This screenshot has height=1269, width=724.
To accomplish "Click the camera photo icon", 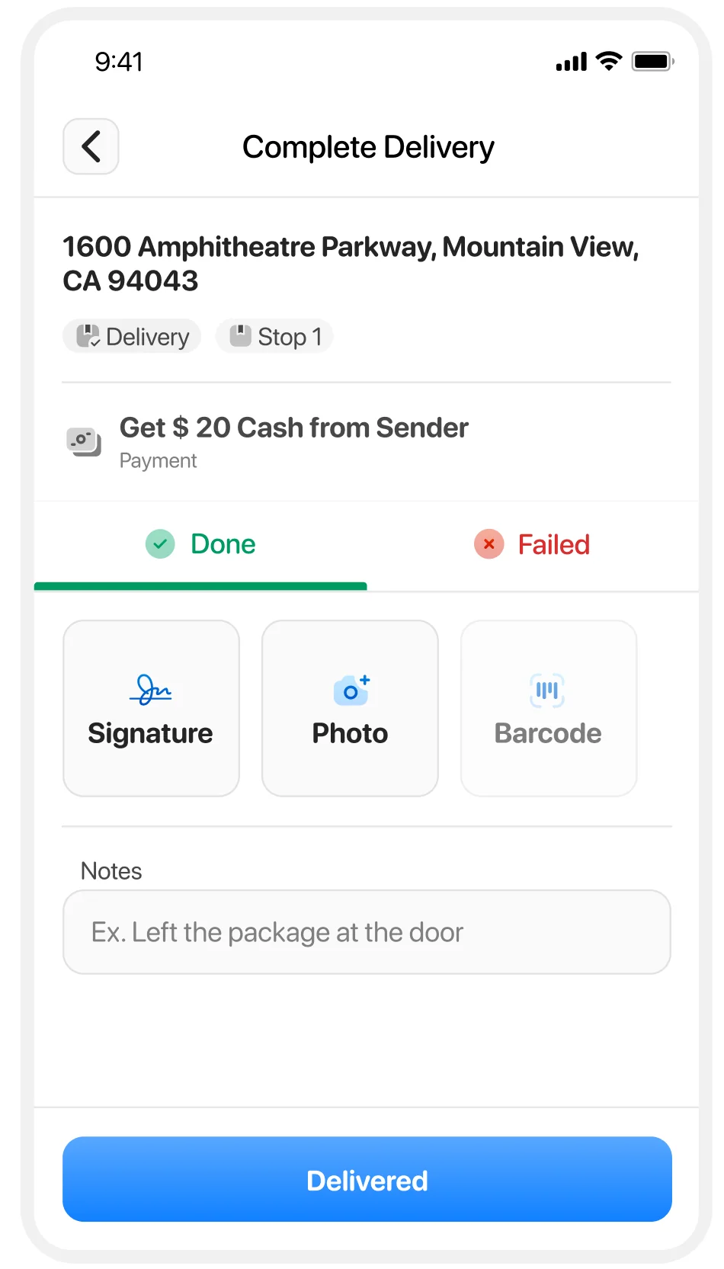I will click(351, 690).
